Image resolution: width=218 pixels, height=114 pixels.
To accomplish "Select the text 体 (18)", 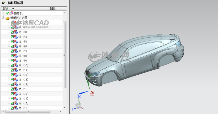I will pyautogui.click(x=23, y=103).
